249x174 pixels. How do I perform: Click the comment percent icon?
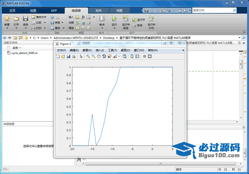tap(78, 23)
